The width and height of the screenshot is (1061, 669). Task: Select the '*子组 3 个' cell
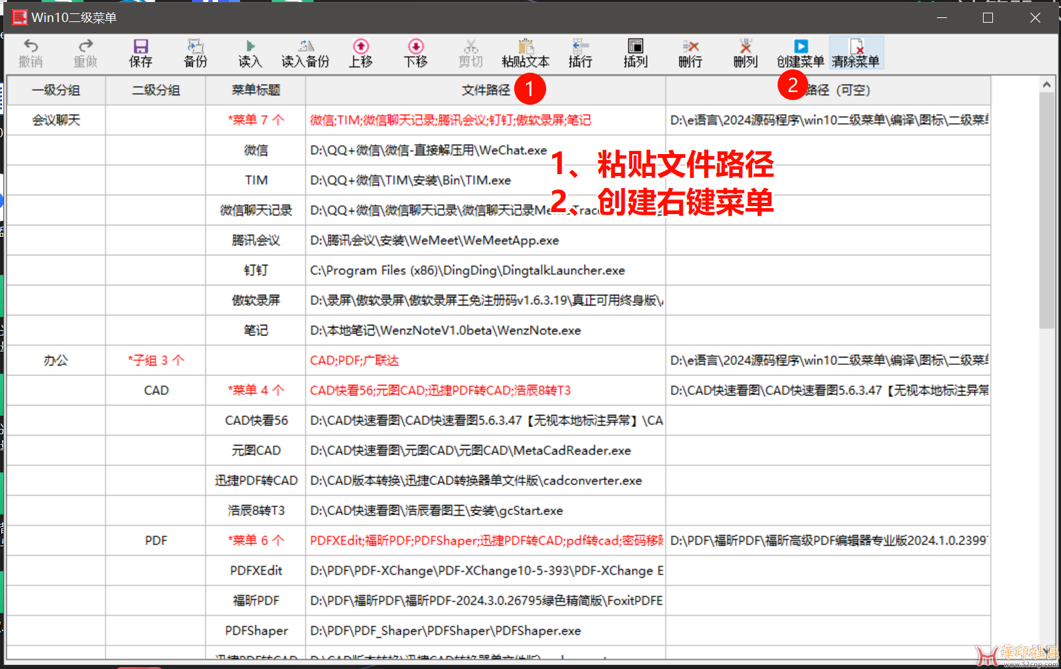(156, 360)
